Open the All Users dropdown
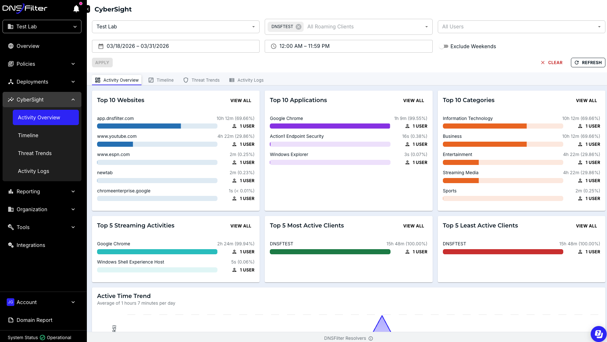 (x=521, y=27)
